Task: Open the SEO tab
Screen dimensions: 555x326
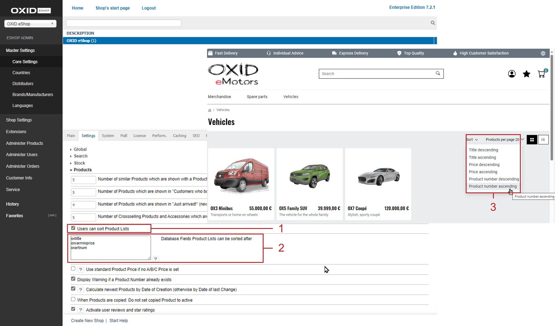Action: [x=196, y=136]
